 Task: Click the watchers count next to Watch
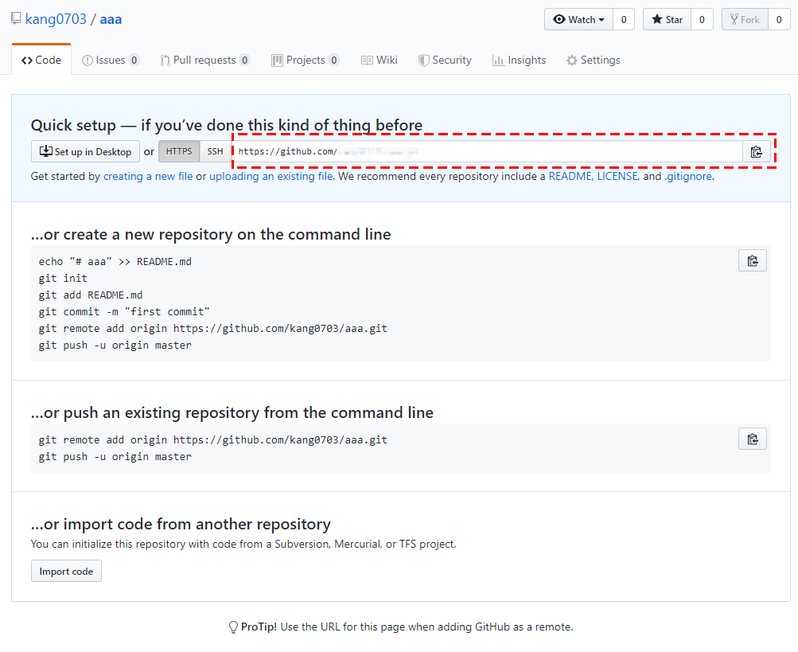point(624,19)
